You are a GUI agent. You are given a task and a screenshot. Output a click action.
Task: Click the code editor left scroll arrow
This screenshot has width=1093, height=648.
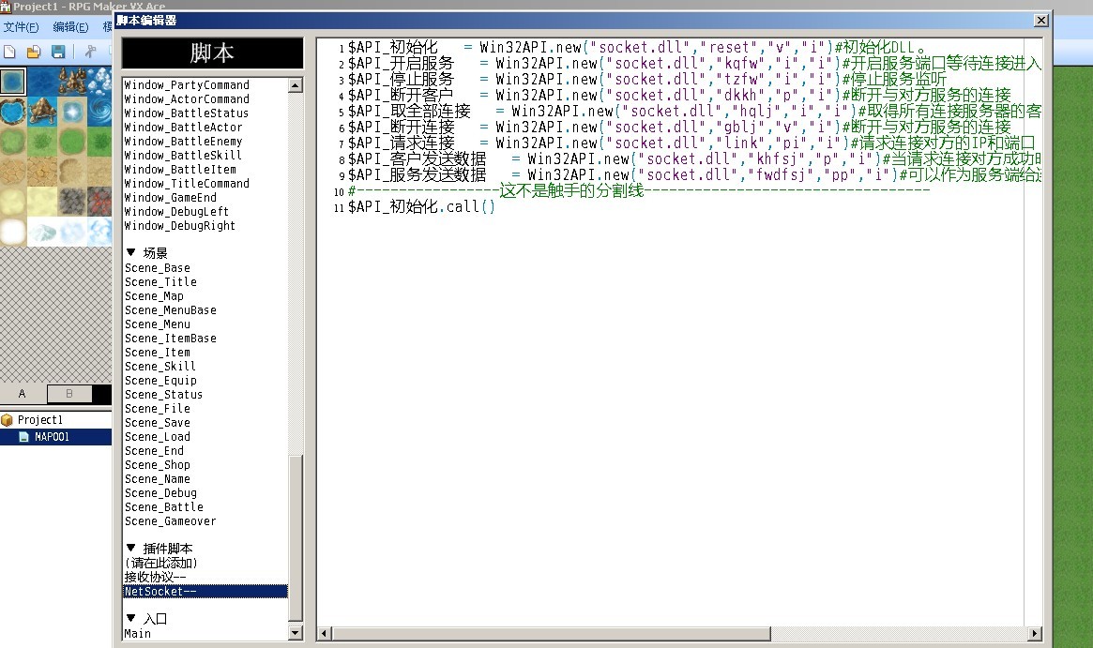pyautogui.click(x=324, y=633)
